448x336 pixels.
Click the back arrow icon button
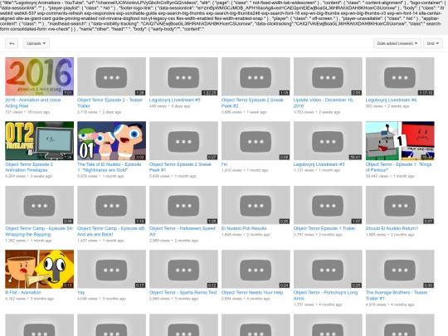point(12,43)
